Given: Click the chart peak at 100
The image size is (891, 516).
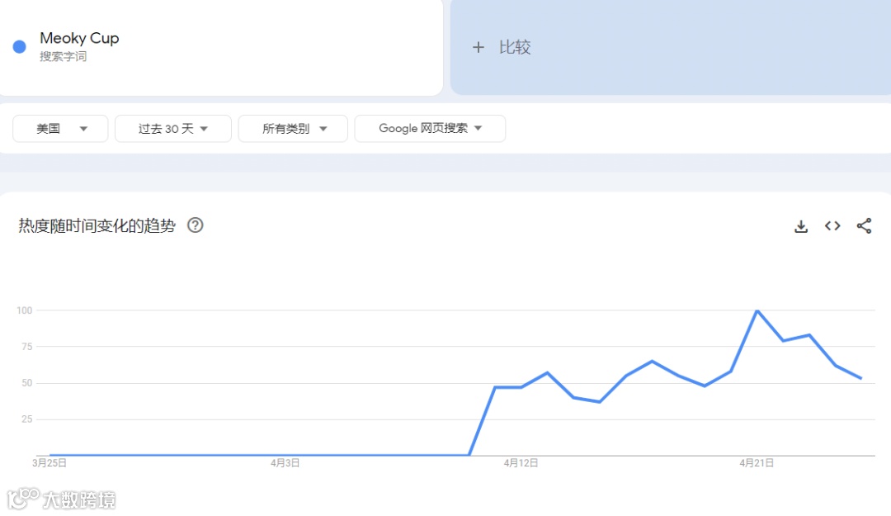Looking at the screenshot, I should tap(757, 310).
